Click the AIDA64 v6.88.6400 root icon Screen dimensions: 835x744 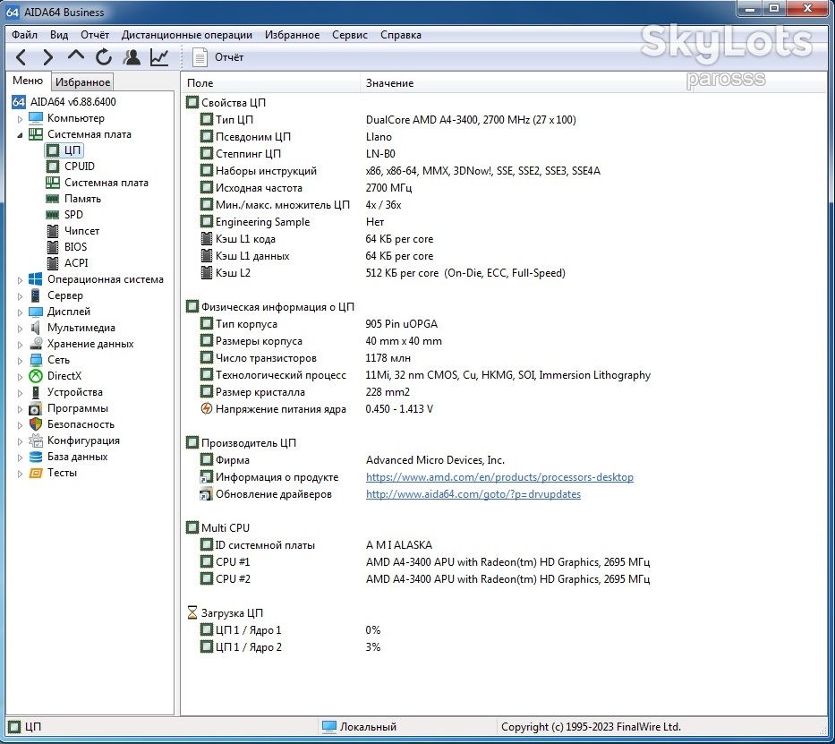(19, 102)
